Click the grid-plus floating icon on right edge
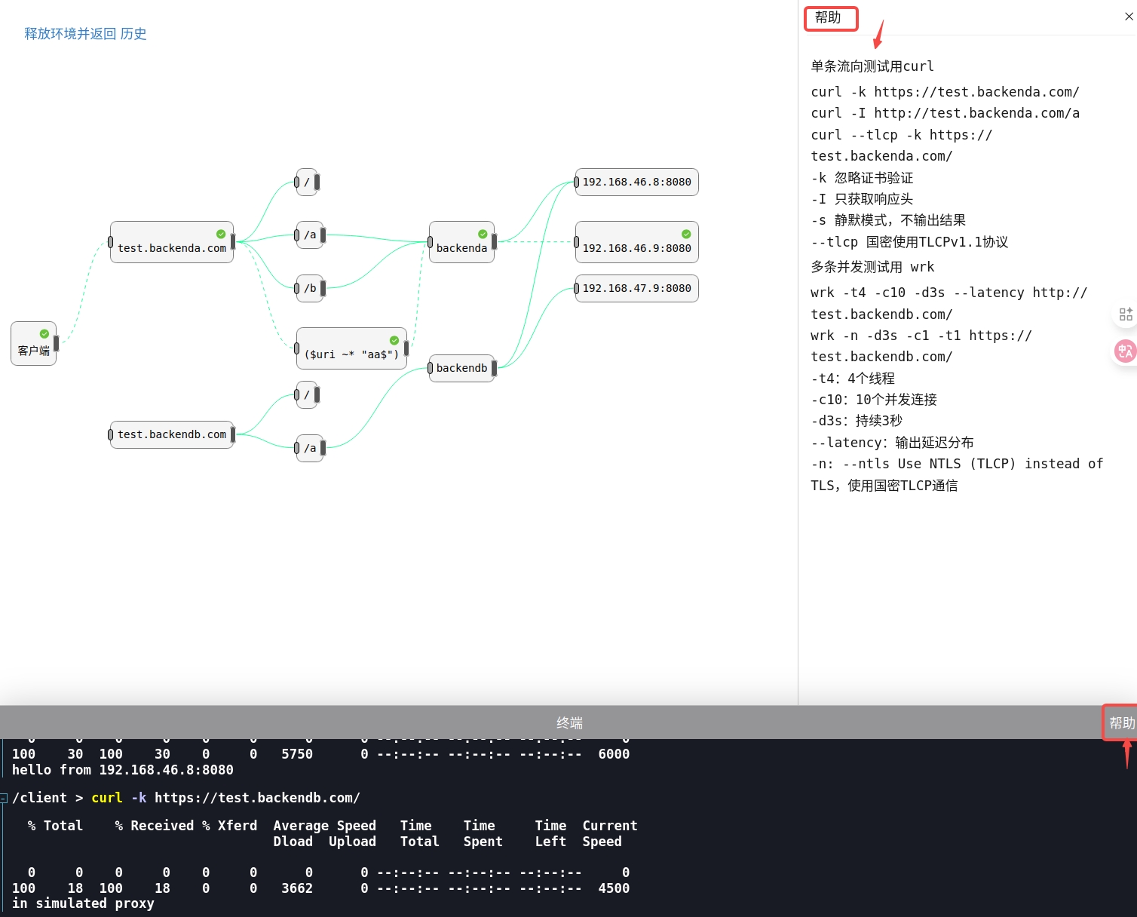Image resolution: width=1137 pixels, height=917 pixels. tap(1125, 314)
